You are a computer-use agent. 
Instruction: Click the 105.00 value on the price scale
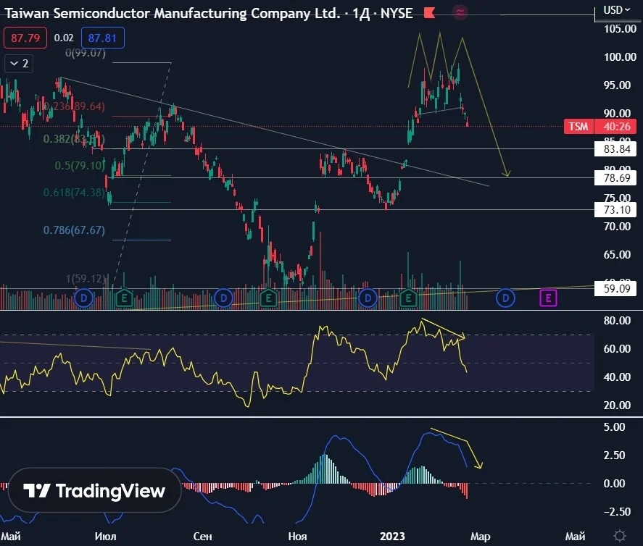coord(620,29)
